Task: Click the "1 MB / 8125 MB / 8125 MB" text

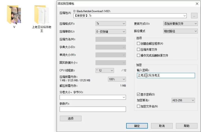Action: point(75,80)
